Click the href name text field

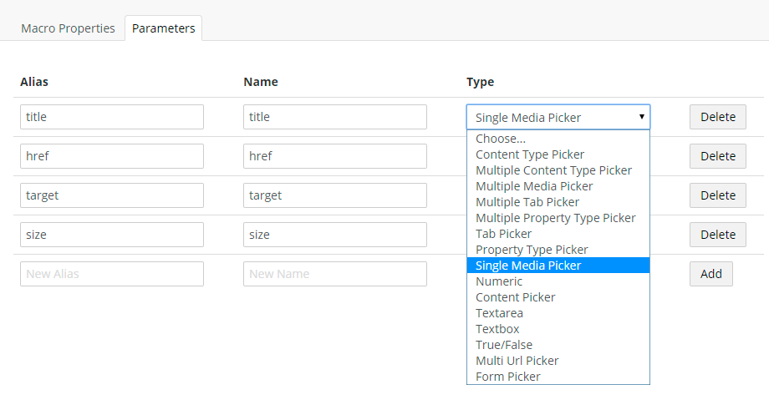[335, 156]
